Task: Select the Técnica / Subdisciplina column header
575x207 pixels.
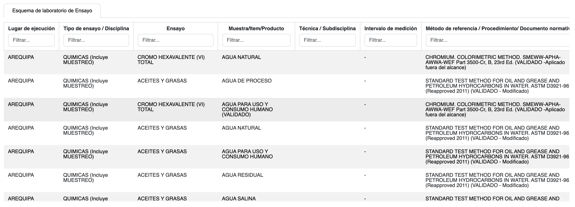Action: coord(327,28)
